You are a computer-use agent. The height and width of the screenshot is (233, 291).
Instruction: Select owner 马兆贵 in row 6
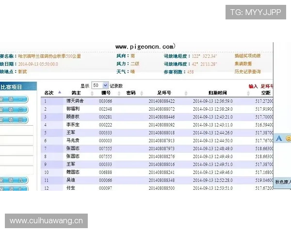point(73,140)
